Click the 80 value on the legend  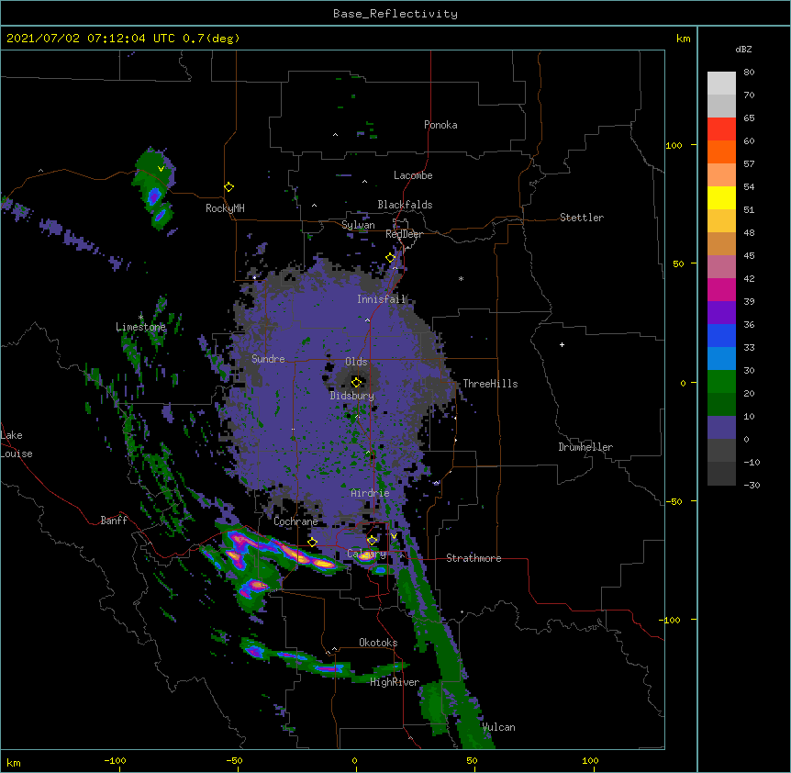click(x=749, y=73)
